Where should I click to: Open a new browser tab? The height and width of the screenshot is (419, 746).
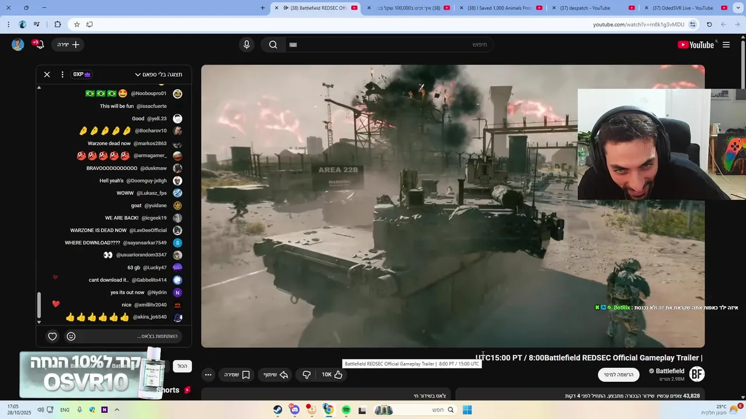pyautogui.click(x=262, y=8)
